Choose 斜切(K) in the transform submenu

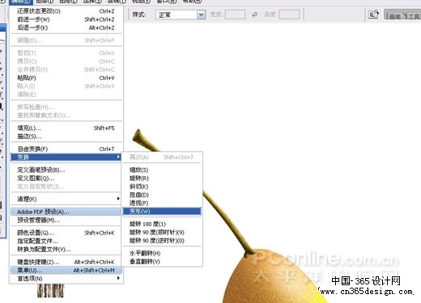click(x=162, y=187)
